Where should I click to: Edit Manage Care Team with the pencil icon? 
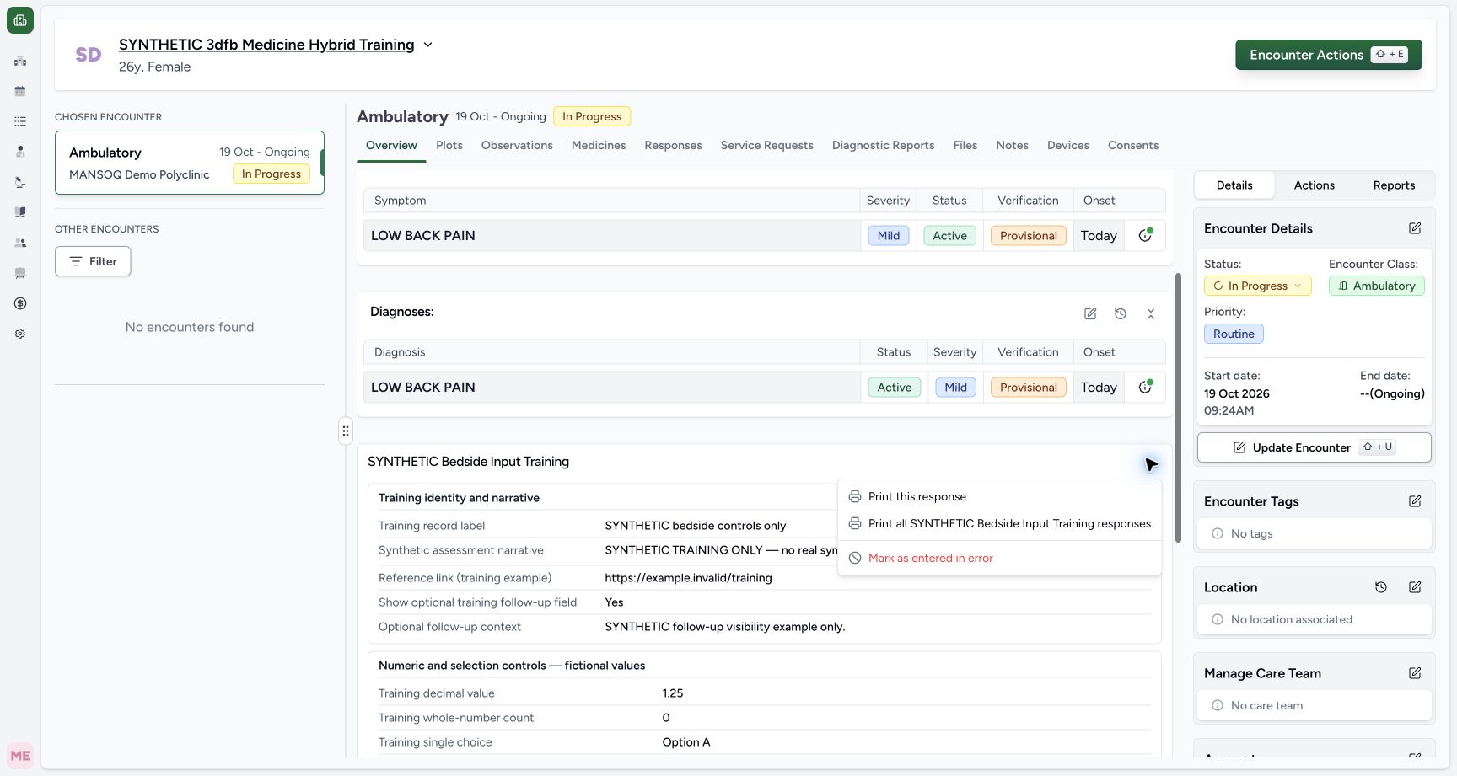click(1415, 673)
